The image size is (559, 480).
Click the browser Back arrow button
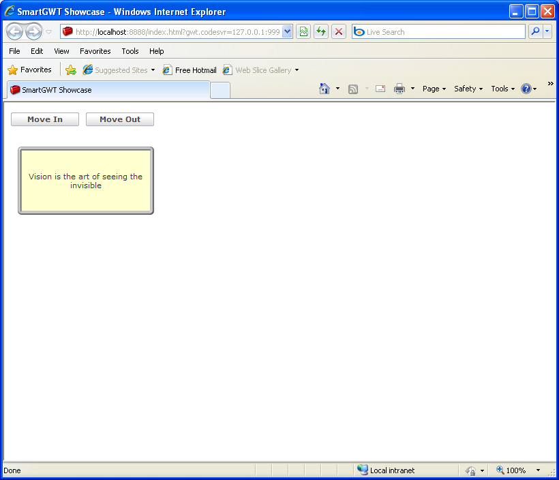click(14, 32)
